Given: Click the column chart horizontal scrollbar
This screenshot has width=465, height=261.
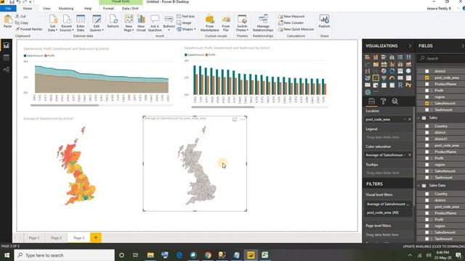Looking at the screenshot, I should 223,107.
